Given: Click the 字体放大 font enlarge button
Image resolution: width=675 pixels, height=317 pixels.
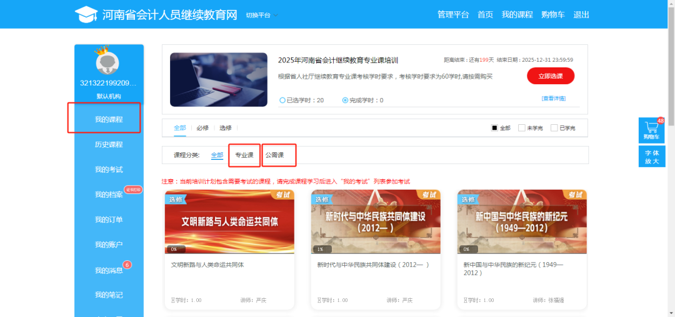Looking at the screenshot, I should pos(651,157).
